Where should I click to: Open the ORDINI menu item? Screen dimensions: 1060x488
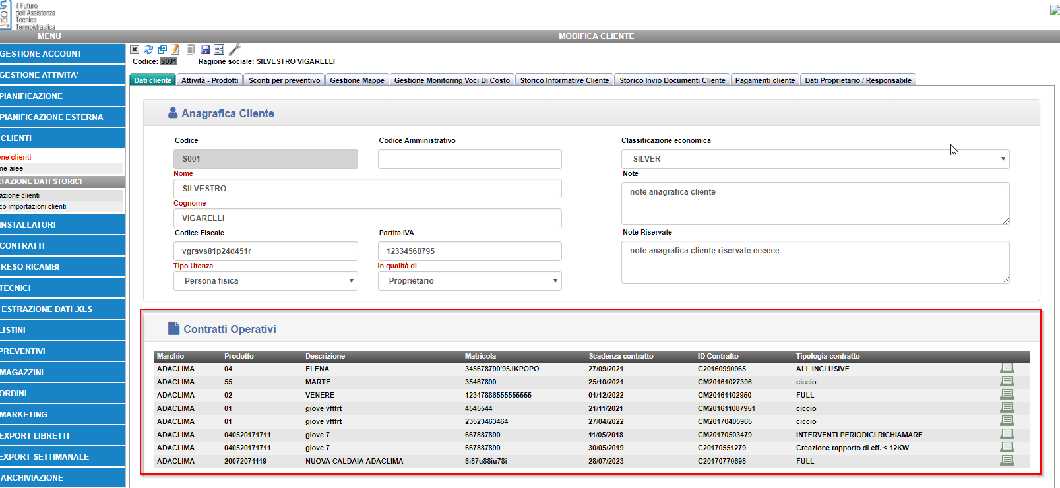point(63,394)
